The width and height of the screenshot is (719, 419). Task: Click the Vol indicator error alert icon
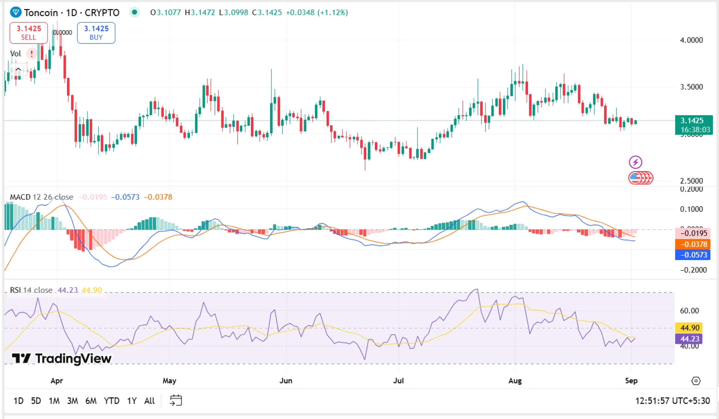(x=31, y=54)
